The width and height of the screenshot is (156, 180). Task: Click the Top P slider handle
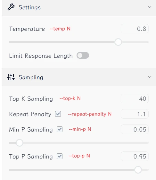pyautogui.click(x=138, y=170)
